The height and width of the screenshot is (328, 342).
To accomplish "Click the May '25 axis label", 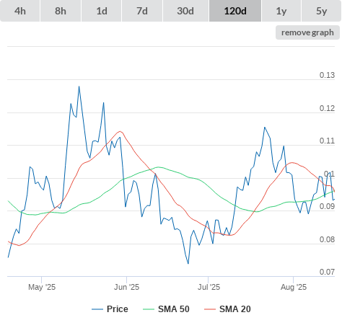I will coord(42,287).
